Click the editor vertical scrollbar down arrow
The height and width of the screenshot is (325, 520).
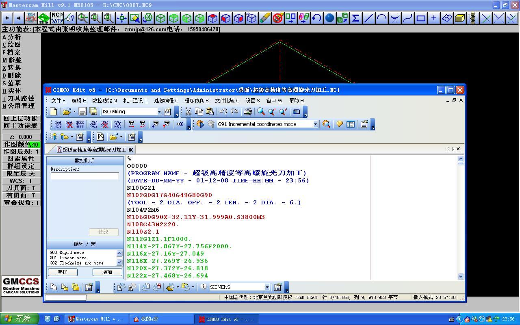coord(461,276)
